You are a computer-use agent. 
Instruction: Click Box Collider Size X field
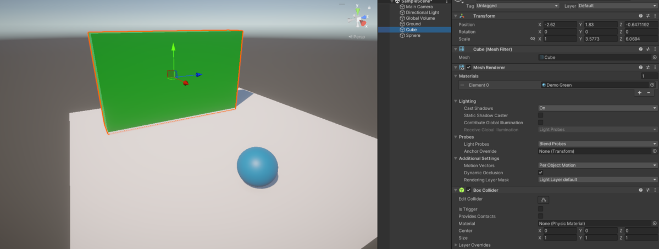point(560,237)
